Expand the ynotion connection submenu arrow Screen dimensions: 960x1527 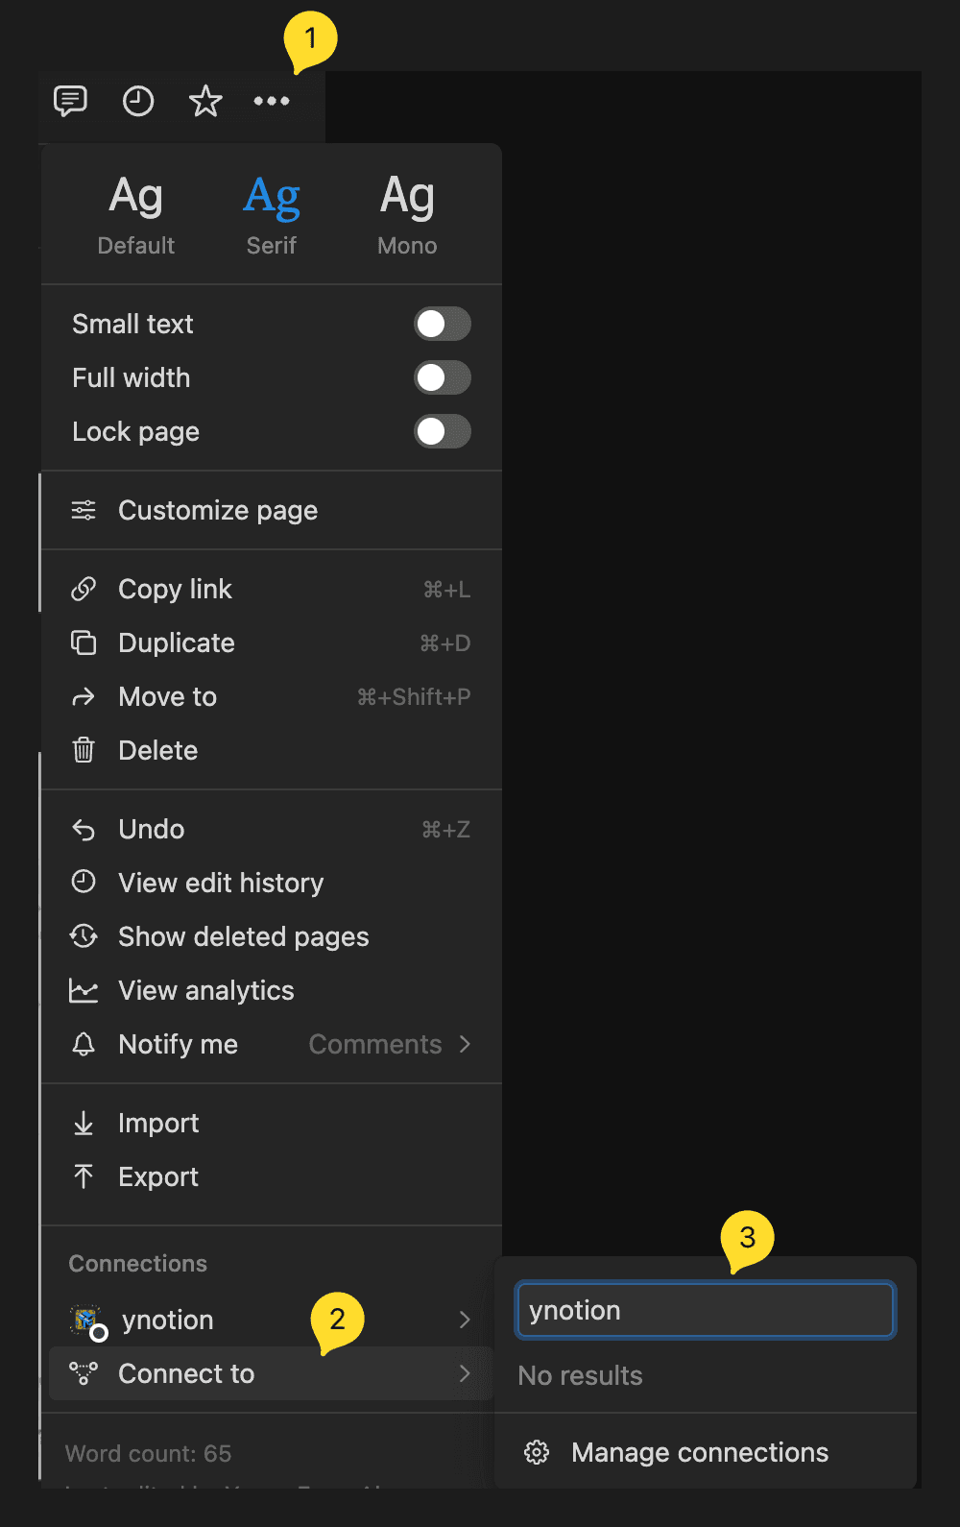tap(465, 1321)
